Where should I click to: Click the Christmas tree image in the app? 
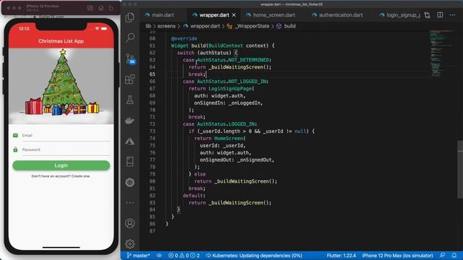[61, 85]
